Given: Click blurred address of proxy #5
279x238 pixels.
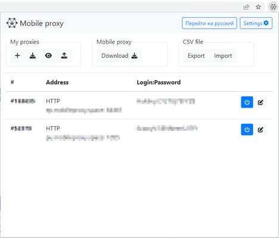Looking at the screenshot, I should [x=83, y=137].
